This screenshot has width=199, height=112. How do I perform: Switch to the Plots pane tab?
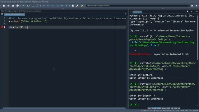point(175,108)
